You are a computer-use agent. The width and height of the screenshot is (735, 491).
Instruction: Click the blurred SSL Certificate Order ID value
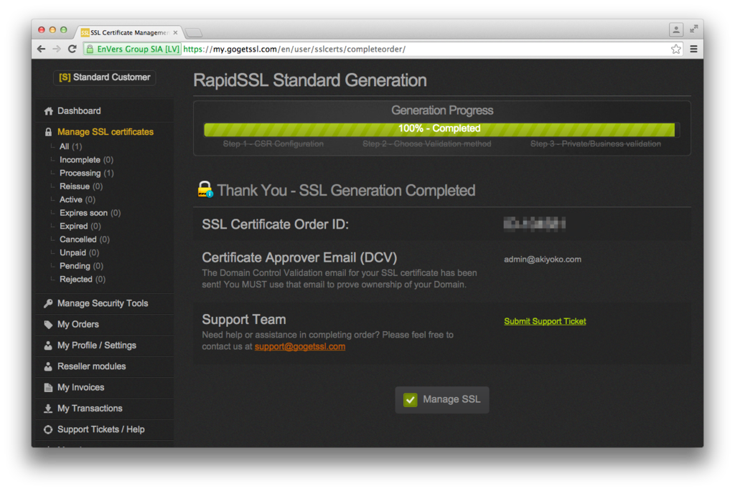(534, 224)
